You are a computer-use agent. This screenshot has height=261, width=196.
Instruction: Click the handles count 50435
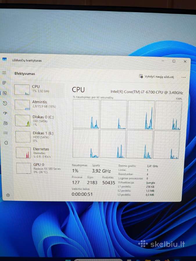[x=109, y=183]
